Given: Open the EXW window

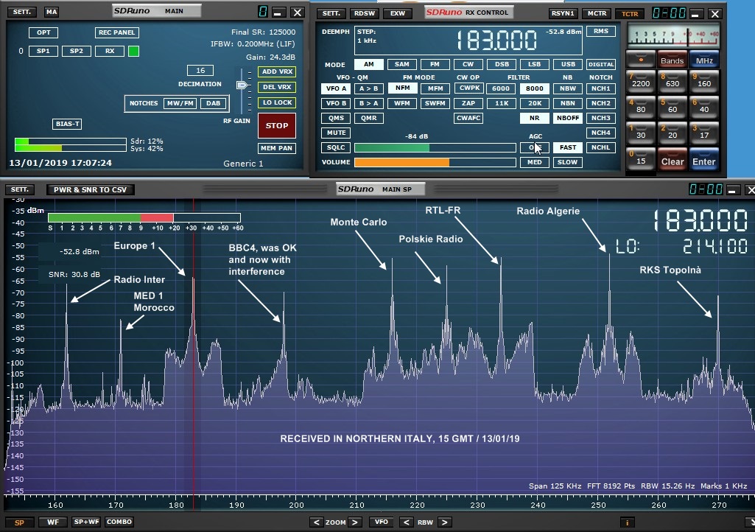Looking at the screenshot, I should (x=398, y=13).
